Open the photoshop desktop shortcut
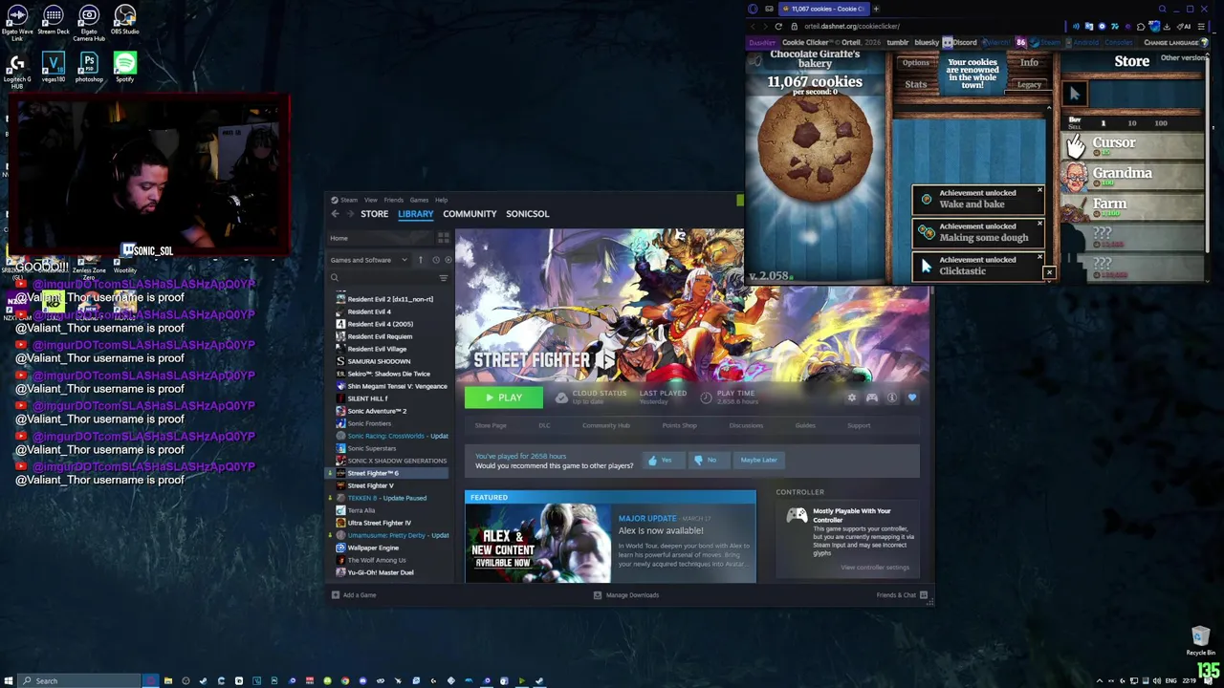 89,68
